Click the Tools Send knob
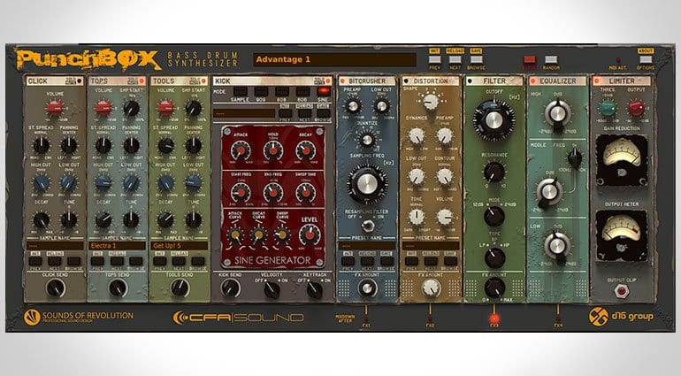 [180, 288]
